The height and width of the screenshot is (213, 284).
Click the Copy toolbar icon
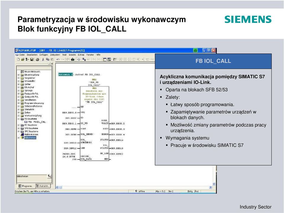coord(48,59)
